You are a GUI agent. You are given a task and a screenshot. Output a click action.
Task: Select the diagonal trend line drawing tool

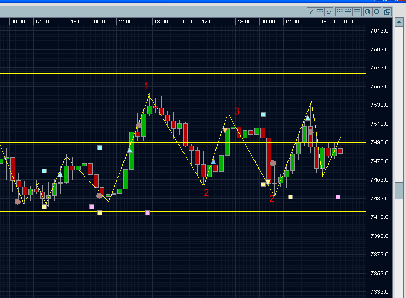tap(312, 11)
